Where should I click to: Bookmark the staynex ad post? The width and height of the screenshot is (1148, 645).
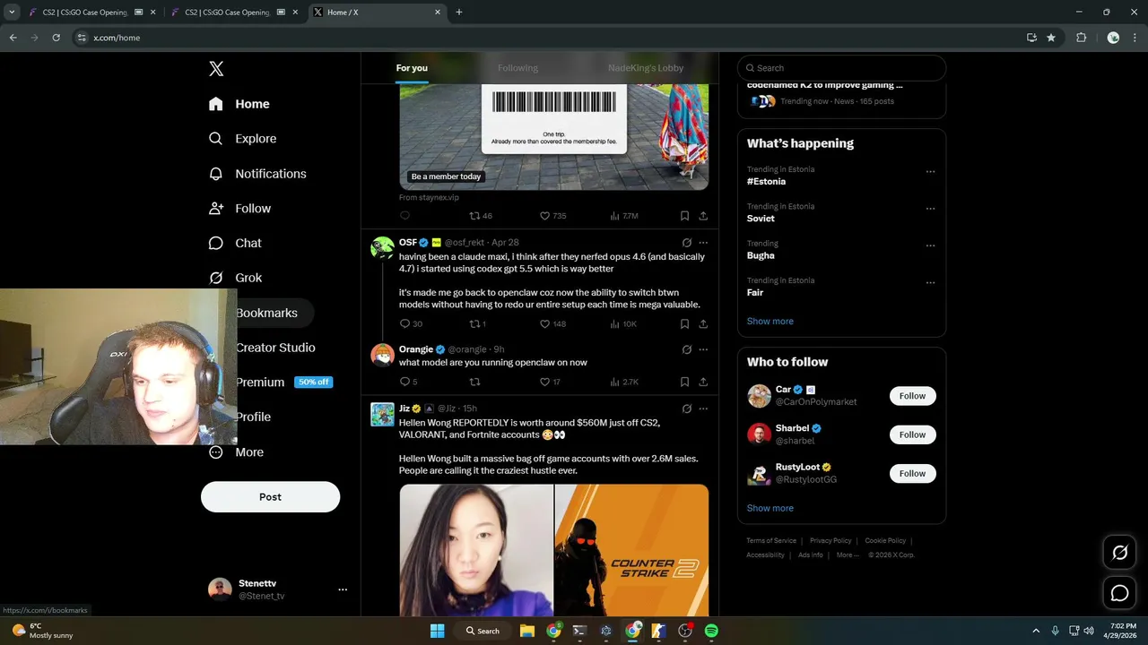pos(684,216)
